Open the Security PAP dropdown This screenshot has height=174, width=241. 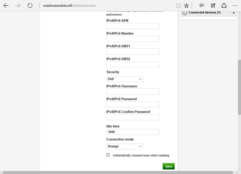tap(125, 79)
